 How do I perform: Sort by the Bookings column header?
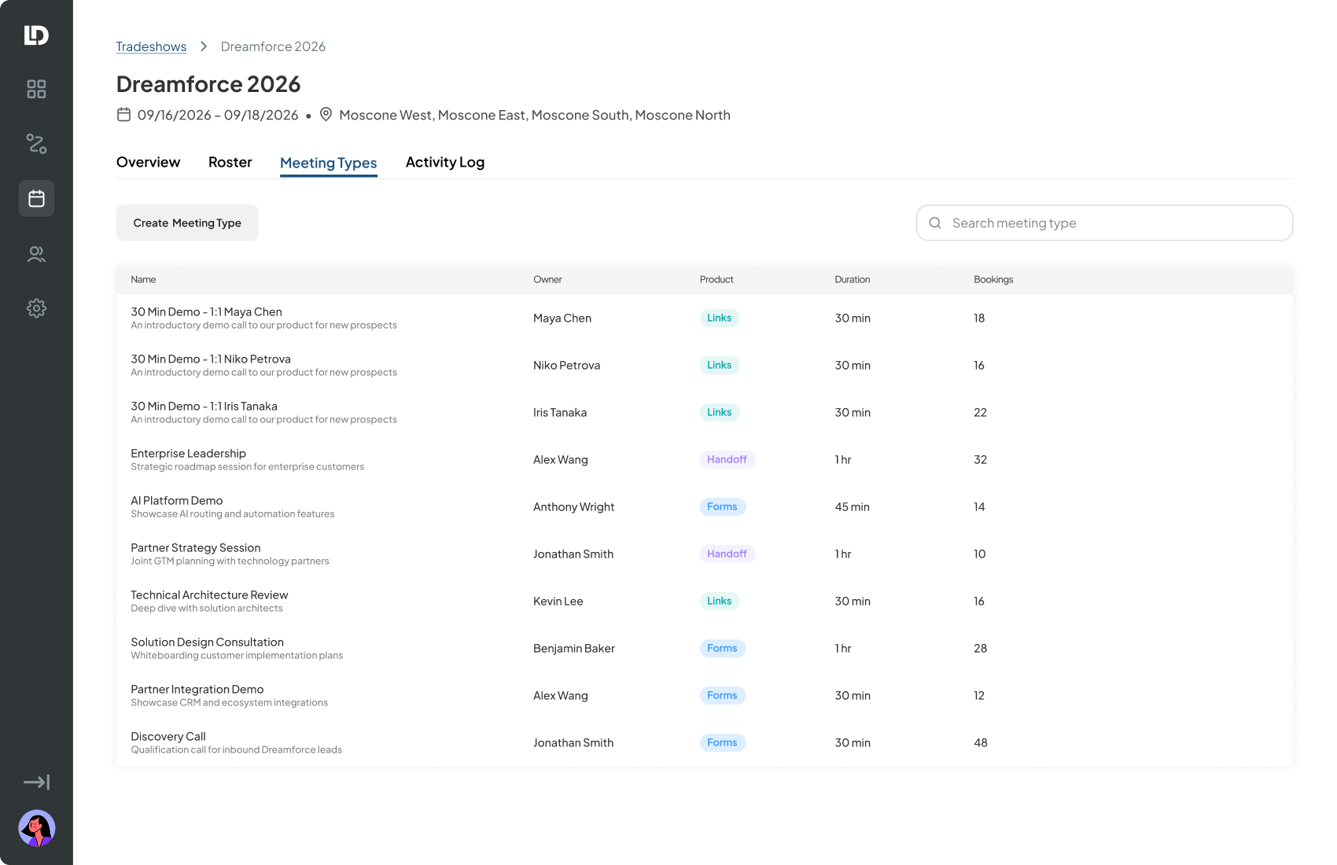[993, 280]
